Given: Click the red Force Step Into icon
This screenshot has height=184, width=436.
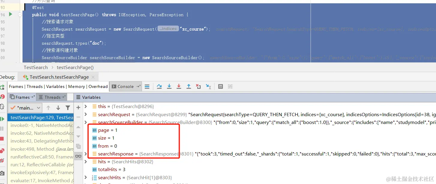Looking at the screenshot, I should pyautogui.click(x=179, y=86).
